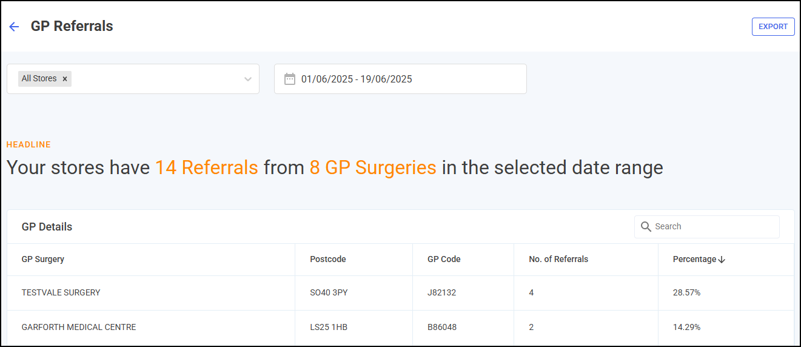Click the EXPORT button
This screenshot has height=347, width=801.
773,27
